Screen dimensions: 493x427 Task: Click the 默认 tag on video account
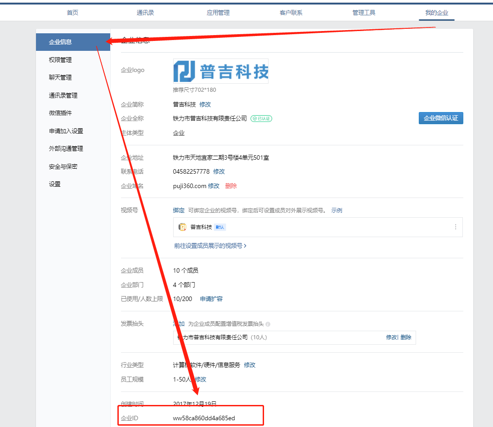(x=220, y=227)
